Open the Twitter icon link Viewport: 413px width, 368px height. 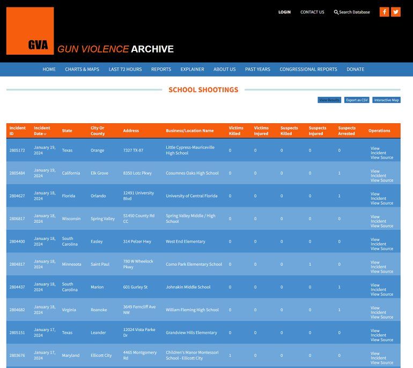click(396, 12)
